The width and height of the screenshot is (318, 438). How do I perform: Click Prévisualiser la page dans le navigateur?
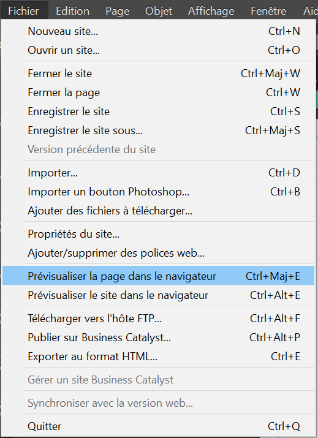[159, 276]
